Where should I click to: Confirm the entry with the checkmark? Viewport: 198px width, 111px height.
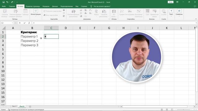coord(24,23)
